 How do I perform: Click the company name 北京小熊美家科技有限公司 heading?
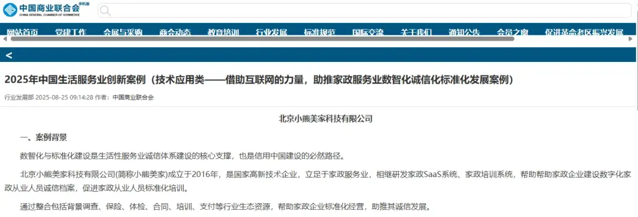click(x=325, y=119)
